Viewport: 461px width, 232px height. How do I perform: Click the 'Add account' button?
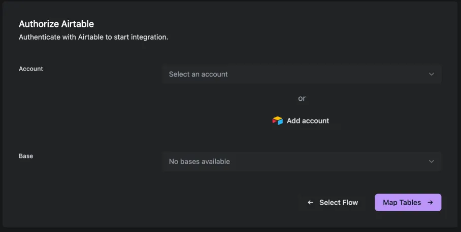point(302,121)
